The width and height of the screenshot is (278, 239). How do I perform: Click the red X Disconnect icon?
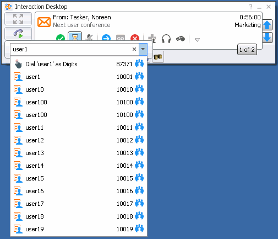pyautogui.click(x=135, y=38)
